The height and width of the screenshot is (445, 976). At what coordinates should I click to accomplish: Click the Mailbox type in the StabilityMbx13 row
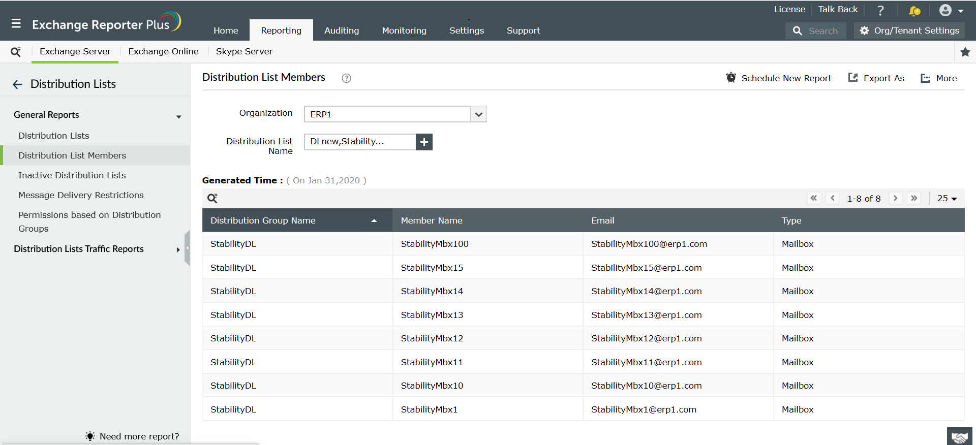[798, 315]
